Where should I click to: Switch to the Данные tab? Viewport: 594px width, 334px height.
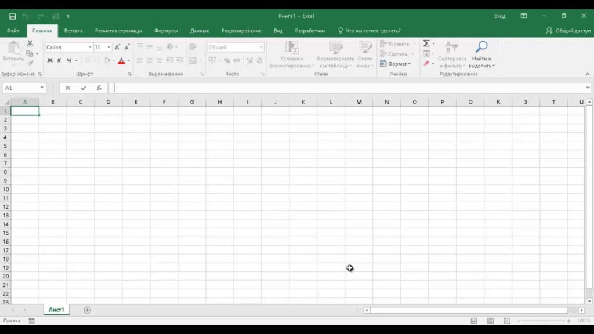pos(200,31)
